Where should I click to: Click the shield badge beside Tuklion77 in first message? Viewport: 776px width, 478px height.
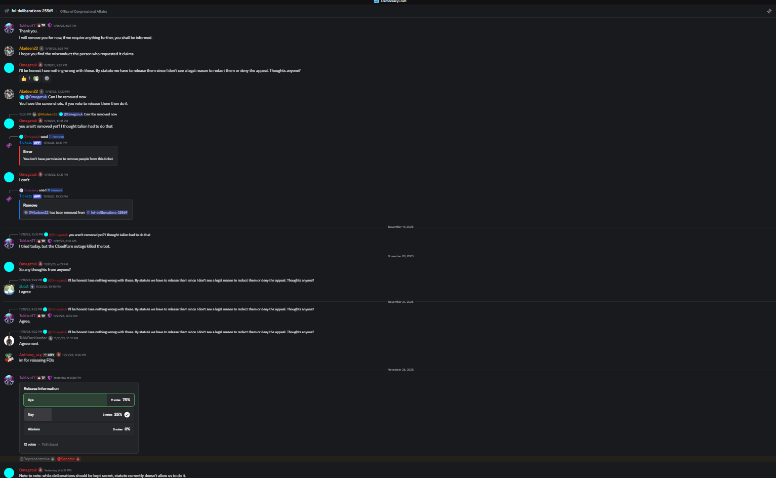coord(50,25)
